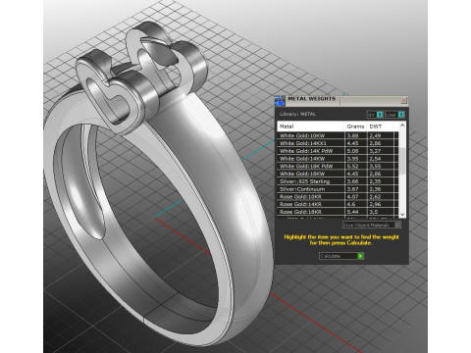Click the metal list scrollbar thumb
471x353 pixels.
402,160
